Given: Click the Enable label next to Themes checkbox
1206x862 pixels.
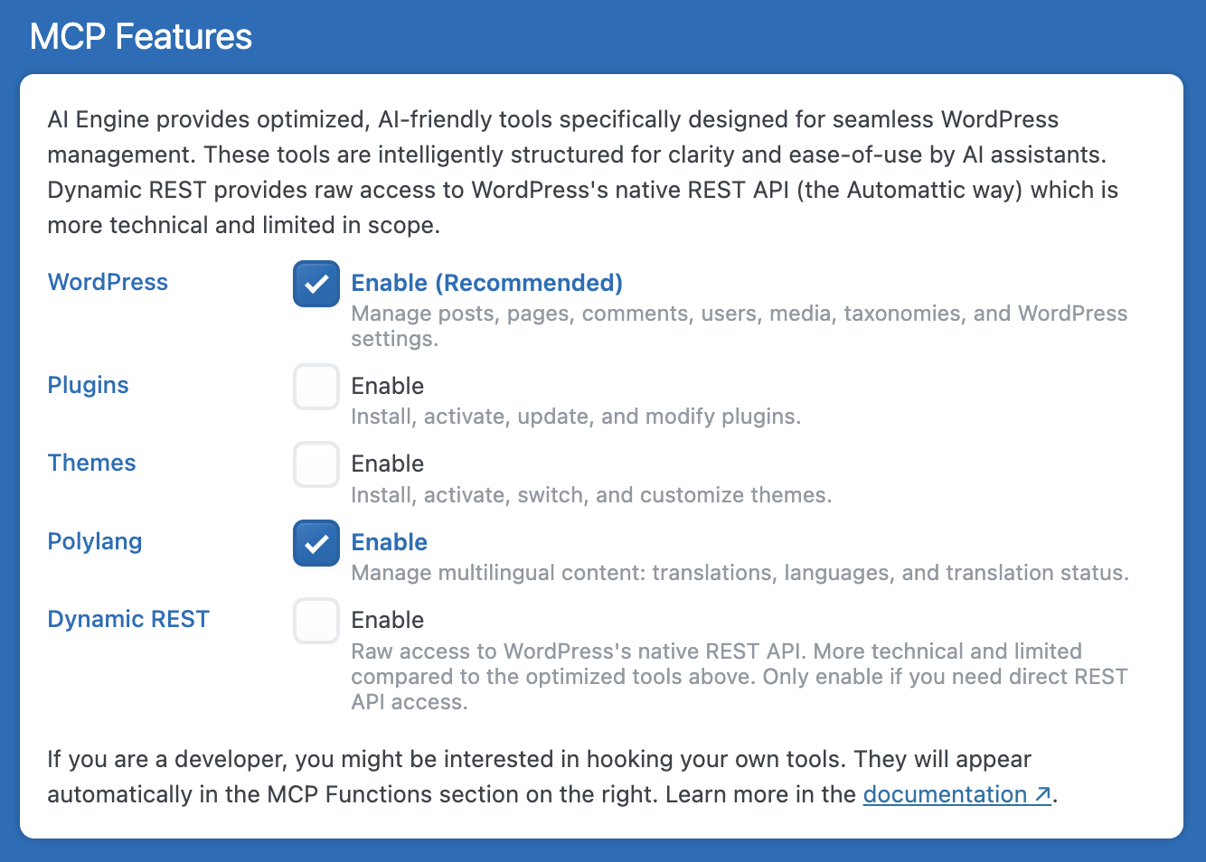Looking at the screenshot, I should click(x=387, y=464).
